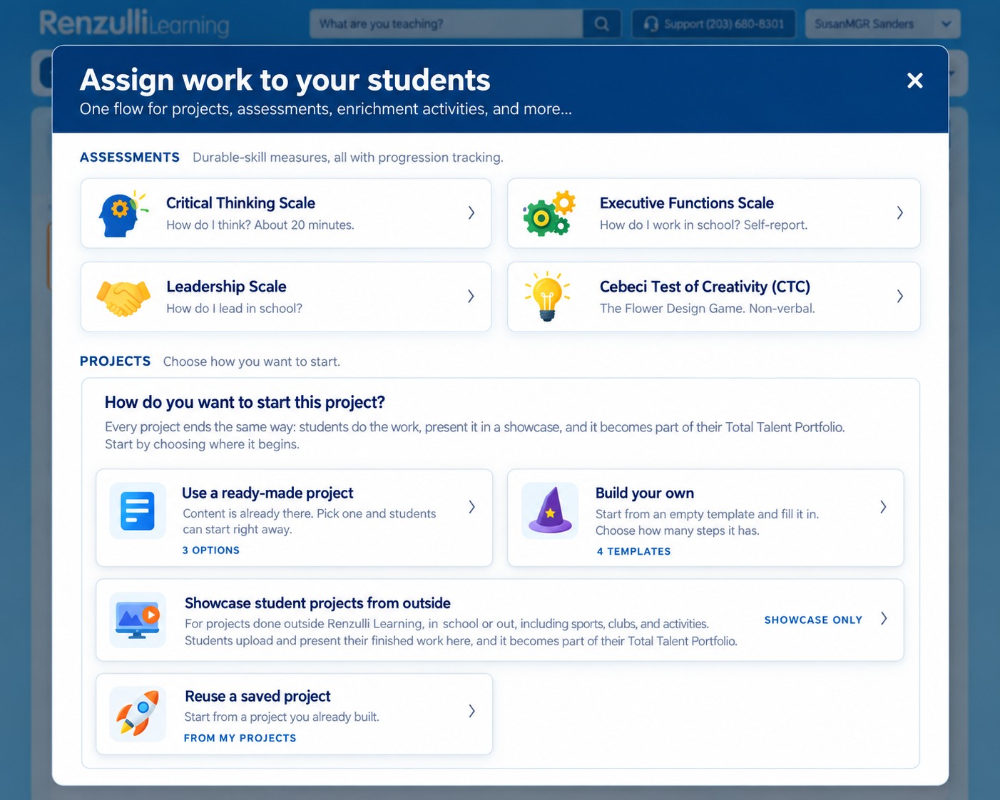Open Critical Thinking Scale chevron arrow
Screen dimensions: 1000x800
tap(471, 212)
